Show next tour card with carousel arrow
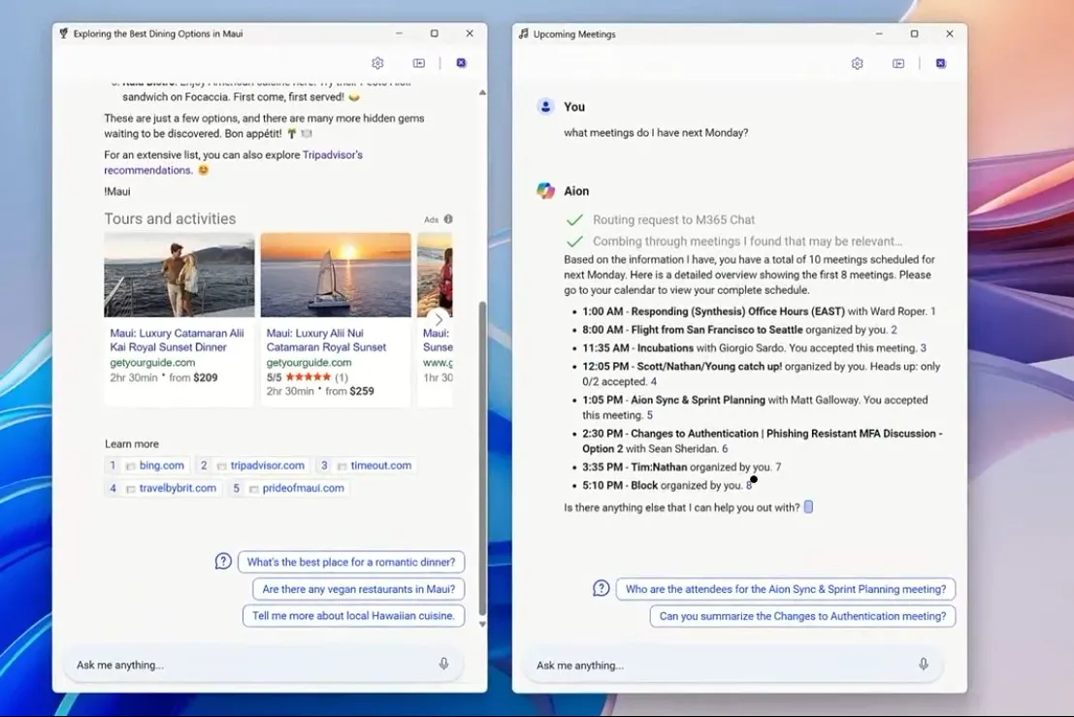Viewport: 1074px width, 717px height. 439,319
